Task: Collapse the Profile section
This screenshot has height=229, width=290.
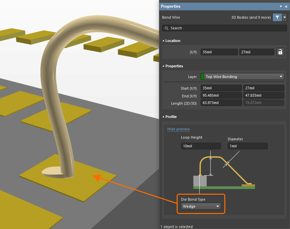Action: (163, 117)
